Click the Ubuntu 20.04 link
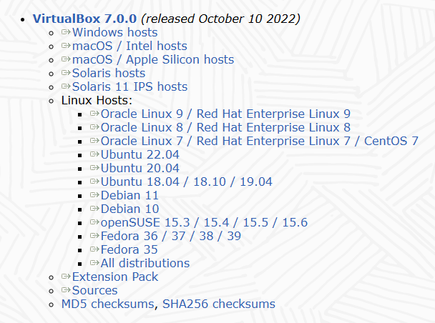Viewport: 435px width, 323px height. [x=140, y=168]
